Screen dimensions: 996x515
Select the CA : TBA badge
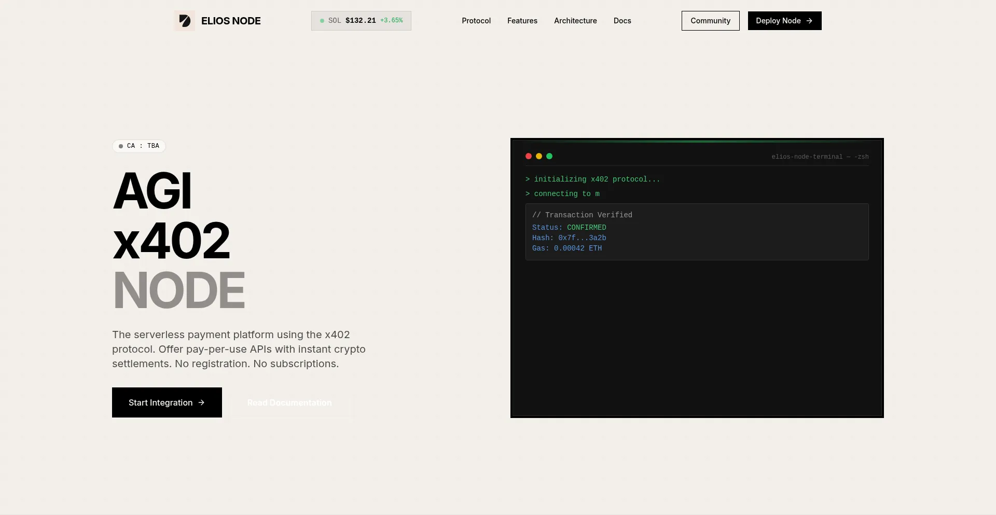click(x=139, y=146)
